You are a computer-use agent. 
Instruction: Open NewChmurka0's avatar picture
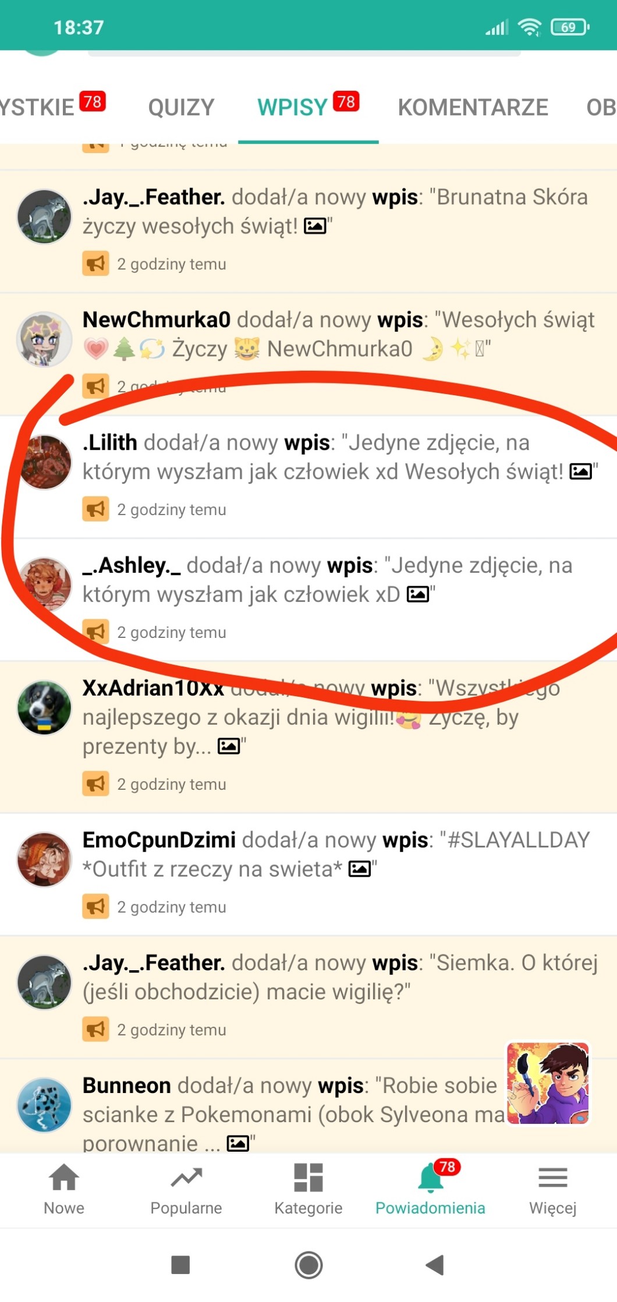click(x=44, y=339)
